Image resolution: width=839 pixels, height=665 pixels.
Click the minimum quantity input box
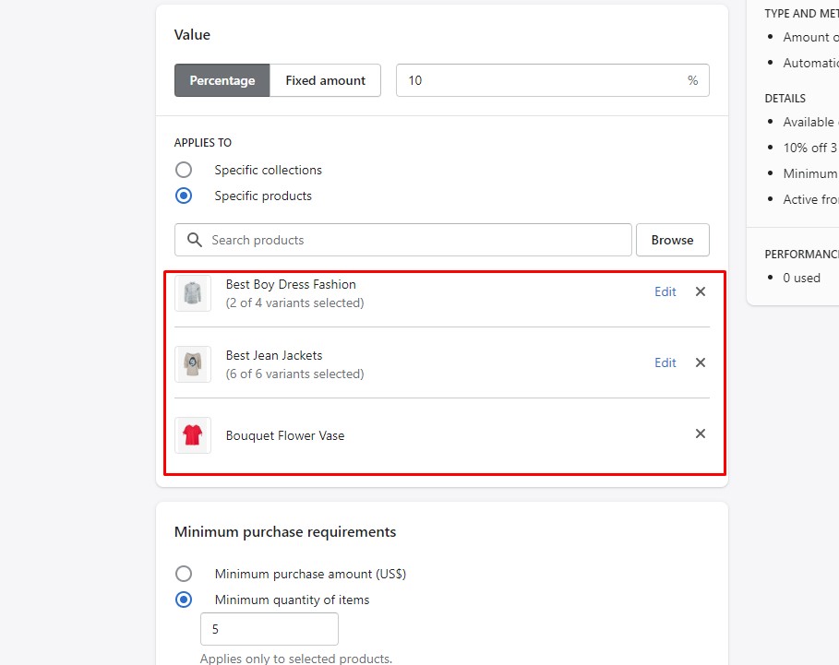269,629
